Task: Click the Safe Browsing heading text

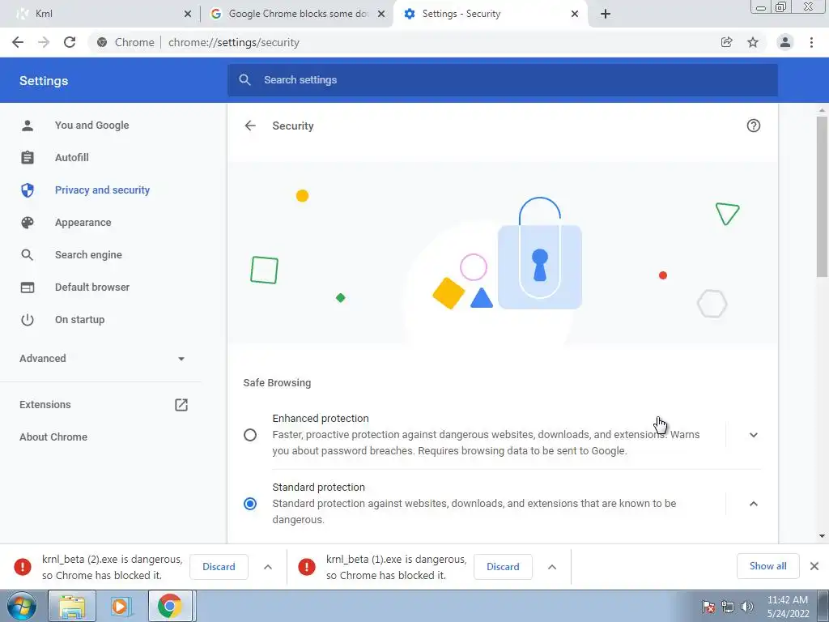Action: pyautogui.click(x=277, y=382)
